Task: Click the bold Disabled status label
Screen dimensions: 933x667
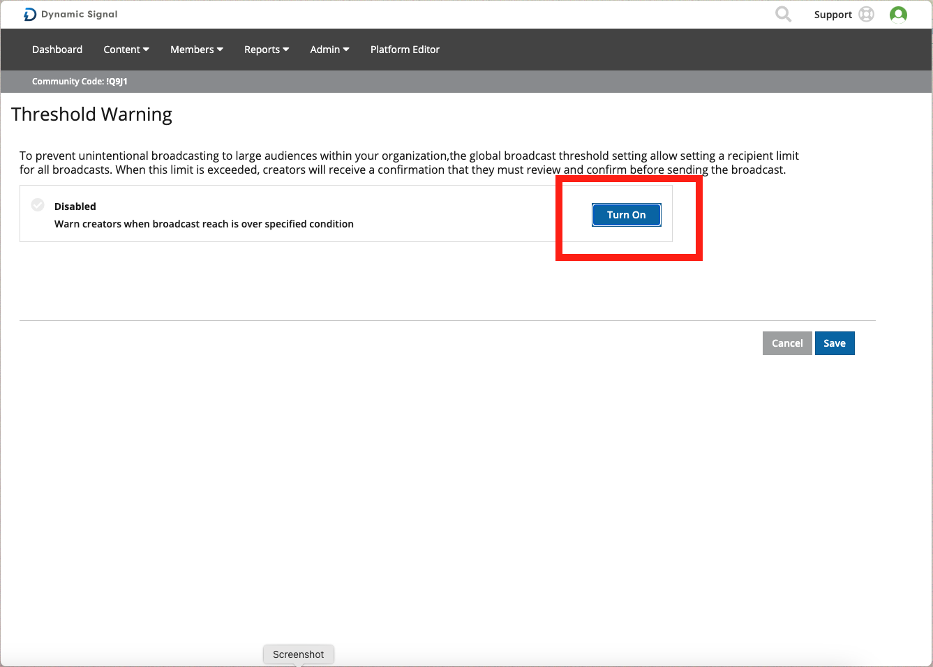Action: pyautogui.click(x=75, y=207)
